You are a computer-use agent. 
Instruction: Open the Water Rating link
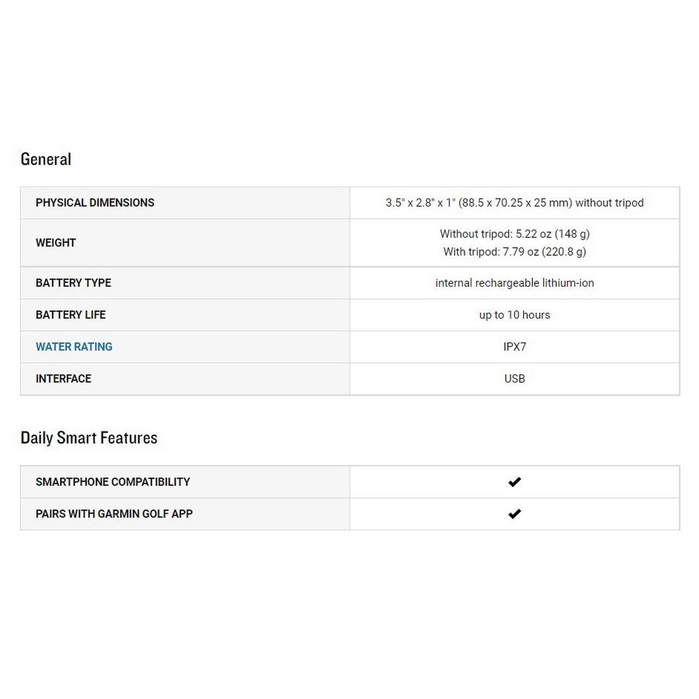74,347
